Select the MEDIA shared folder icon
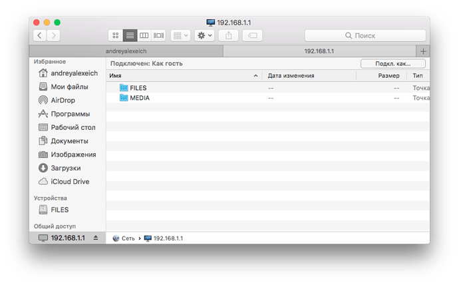 124,97
